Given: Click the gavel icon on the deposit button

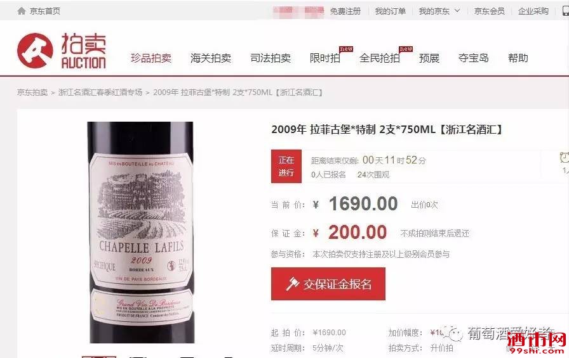Looking at the screenshot, I should [292, 284].
